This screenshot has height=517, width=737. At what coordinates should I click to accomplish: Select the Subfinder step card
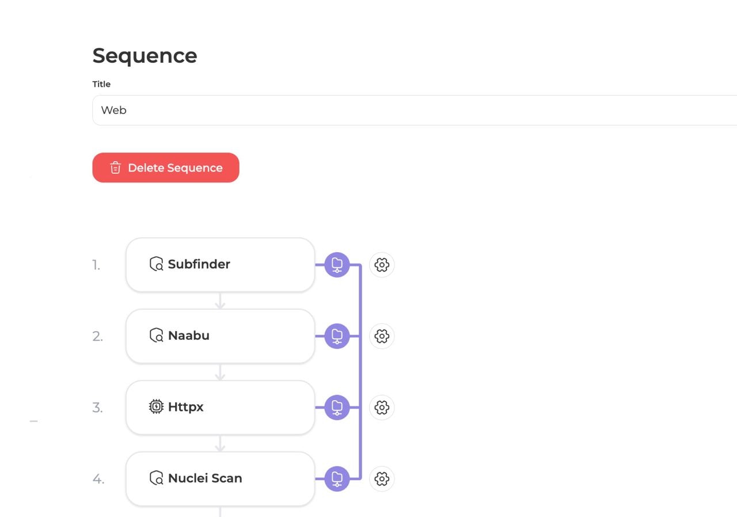click(221, 265)
